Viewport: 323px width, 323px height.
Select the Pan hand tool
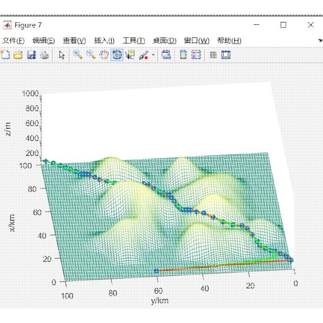point(104,55)
